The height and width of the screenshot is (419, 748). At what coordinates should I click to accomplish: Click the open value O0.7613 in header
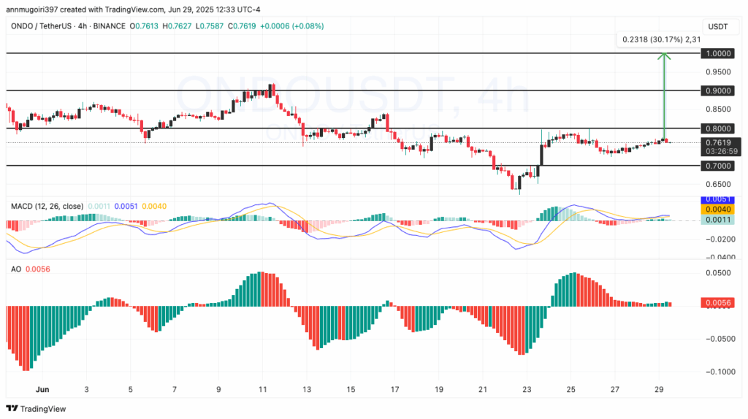pyautogui.click(x=144, y=26)
